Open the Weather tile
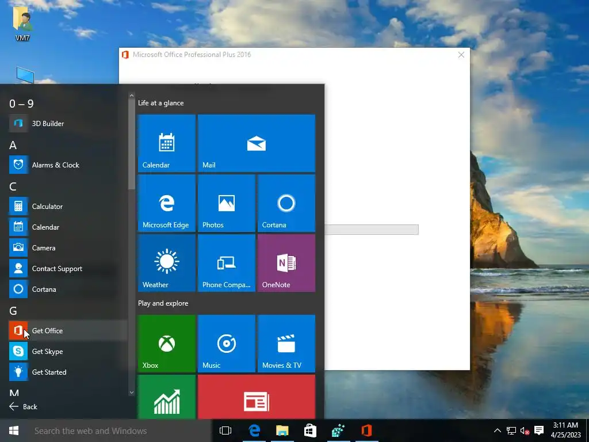 (x=166, y=262)
